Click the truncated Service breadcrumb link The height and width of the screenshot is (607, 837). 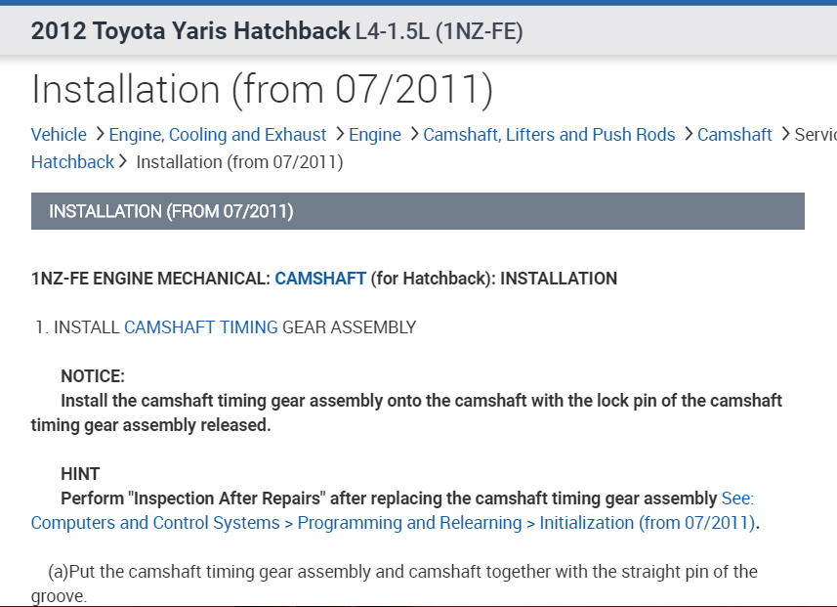click(815, 135)
